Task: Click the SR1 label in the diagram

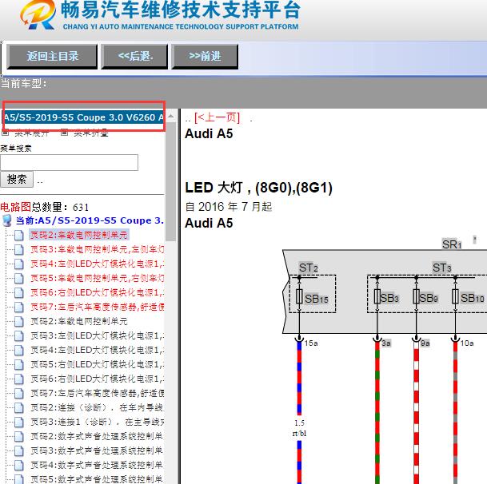Action: coord(452,244)
